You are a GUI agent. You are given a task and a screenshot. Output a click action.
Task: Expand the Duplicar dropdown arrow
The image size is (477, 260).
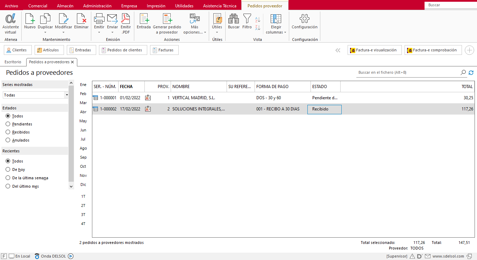(45, 32)
